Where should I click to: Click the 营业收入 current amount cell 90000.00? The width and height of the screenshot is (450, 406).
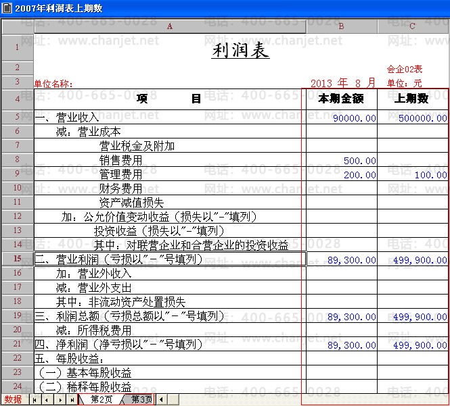tap(341, 117)
